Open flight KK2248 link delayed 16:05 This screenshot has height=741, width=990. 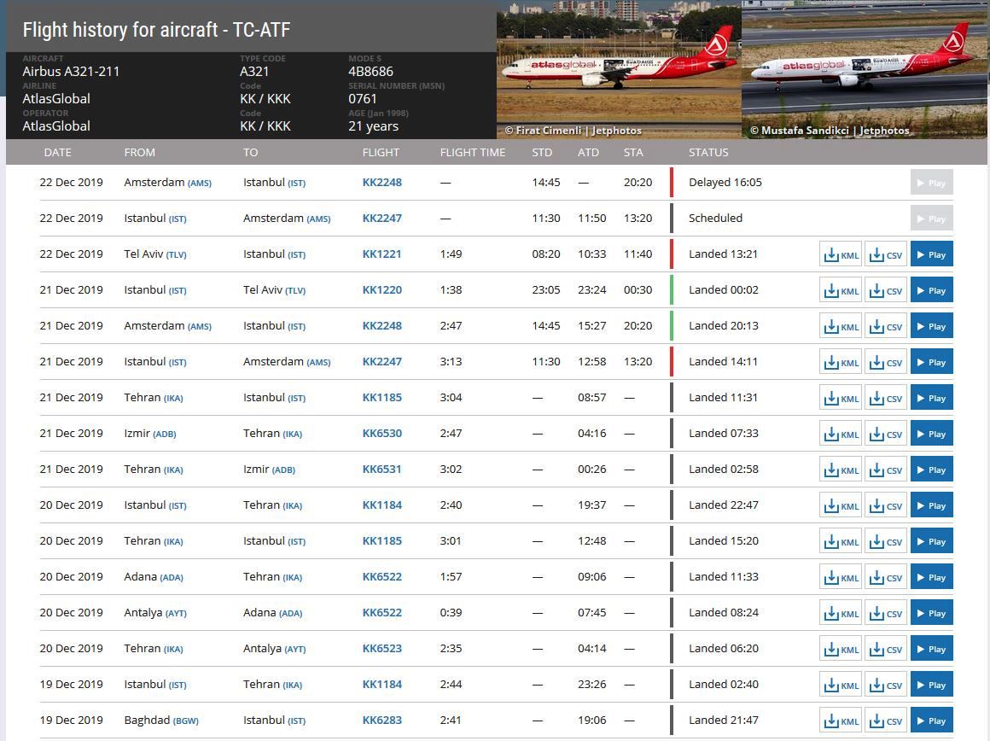382,183
